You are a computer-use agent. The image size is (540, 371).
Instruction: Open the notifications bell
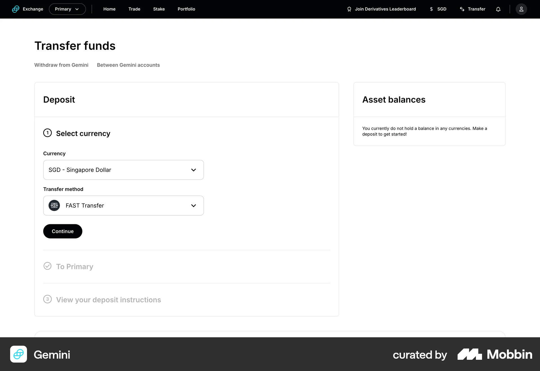pyautogui.click(x=498, y=9)
